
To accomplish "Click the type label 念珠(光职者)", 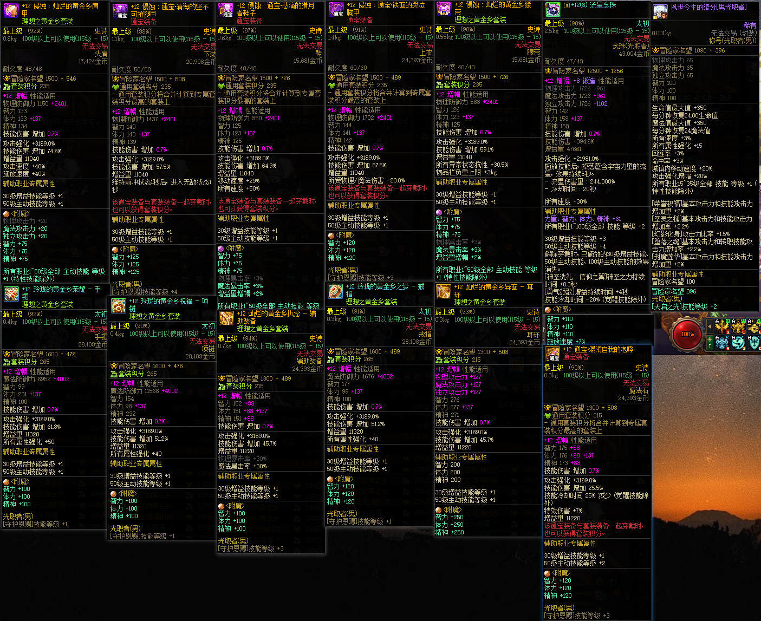I will point(631,46).
